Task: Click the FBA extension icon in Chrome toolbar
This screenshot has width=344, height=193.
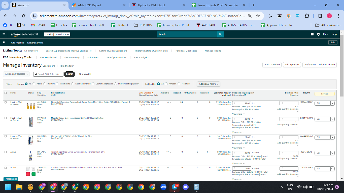Action: click(298, 16)
